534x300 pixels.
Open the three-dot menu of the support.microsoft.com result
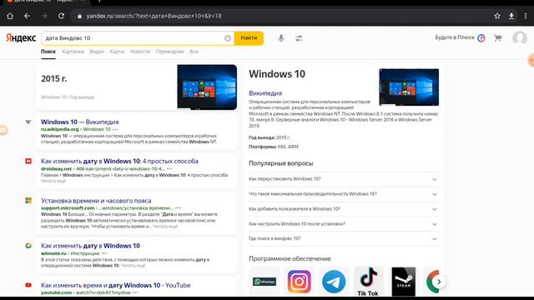178,207
